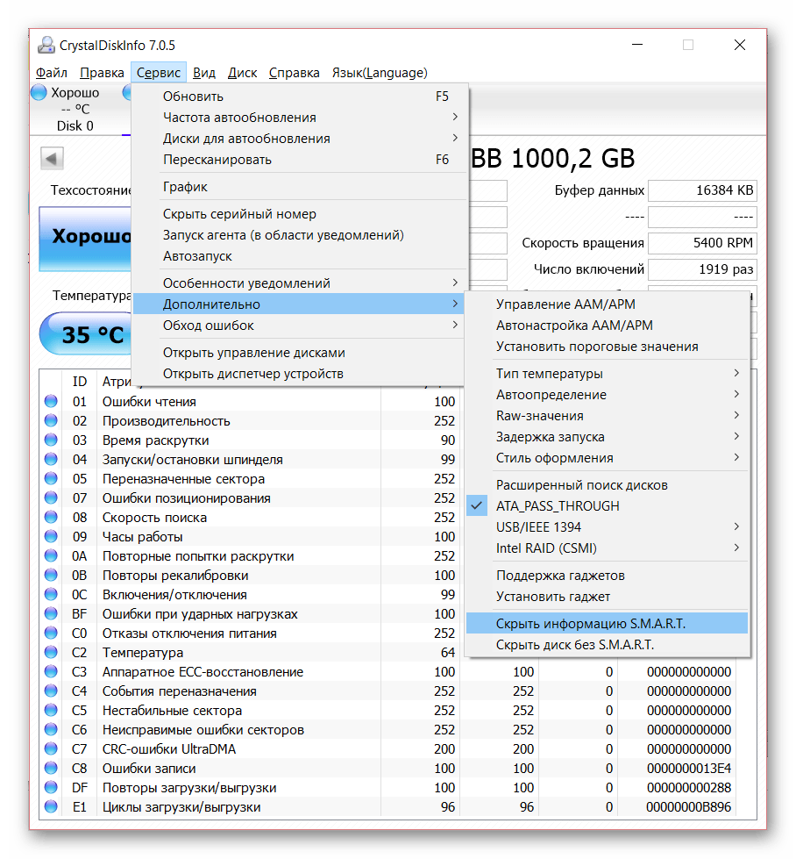Select Скрыть информацию S.M.A.R.T. menu entry
Viewport: 796px width, 859px height.
coord(590,624)
